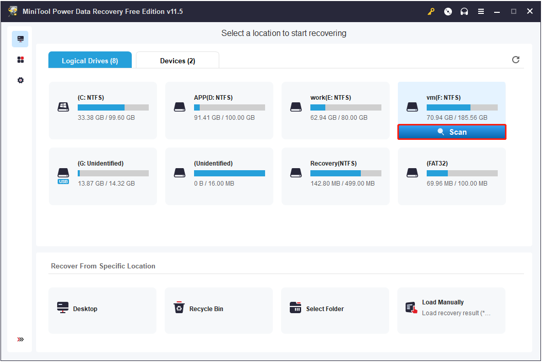This screenshot has width=542, height=362.
Task: Click the vm(F: NTFS) drive icon
Action: 412,107
